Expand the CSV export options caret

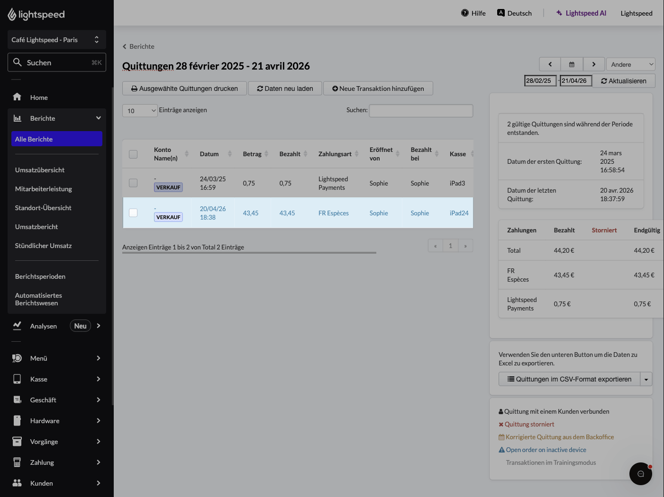(x=646, y=379)
